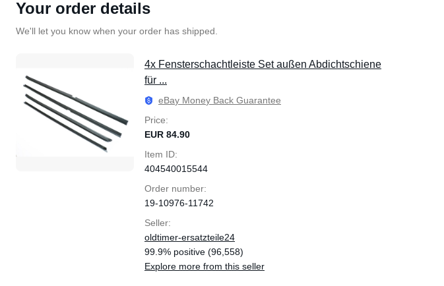Click the 99.9% positive feedback rating
Image resolution: width=444 pixels, height=286 pixels.
(194, 252)
